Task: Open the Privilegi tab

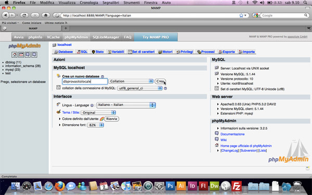Action: click(185, 51)
